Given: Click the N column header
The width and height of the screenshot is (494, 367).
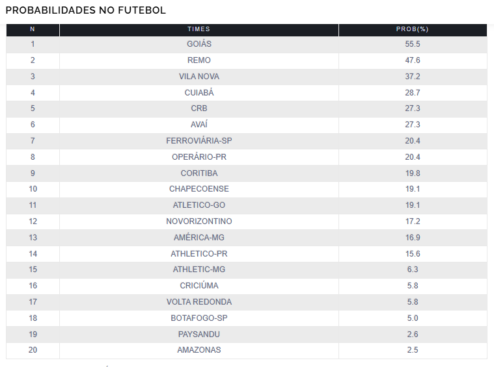Looking at the screenshot, I should pos(33,29).
